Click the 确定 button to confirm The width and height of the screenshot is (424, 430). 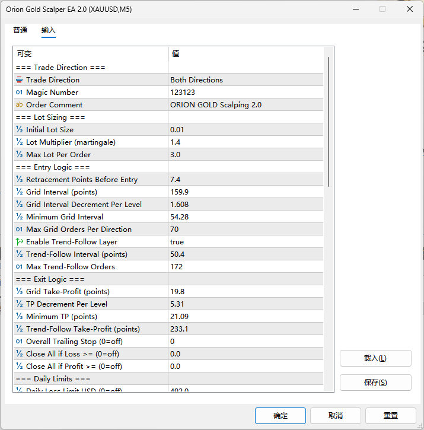point(280,416)
